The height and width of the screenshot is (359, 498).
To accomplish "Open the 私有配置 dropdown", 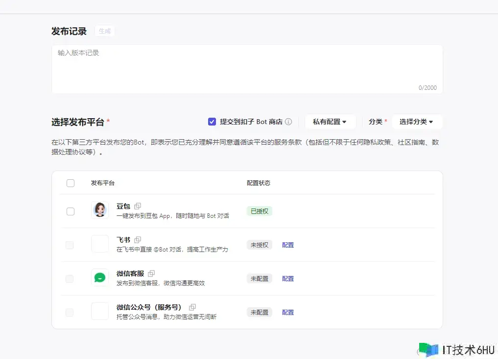I will (x=330, y=122).
